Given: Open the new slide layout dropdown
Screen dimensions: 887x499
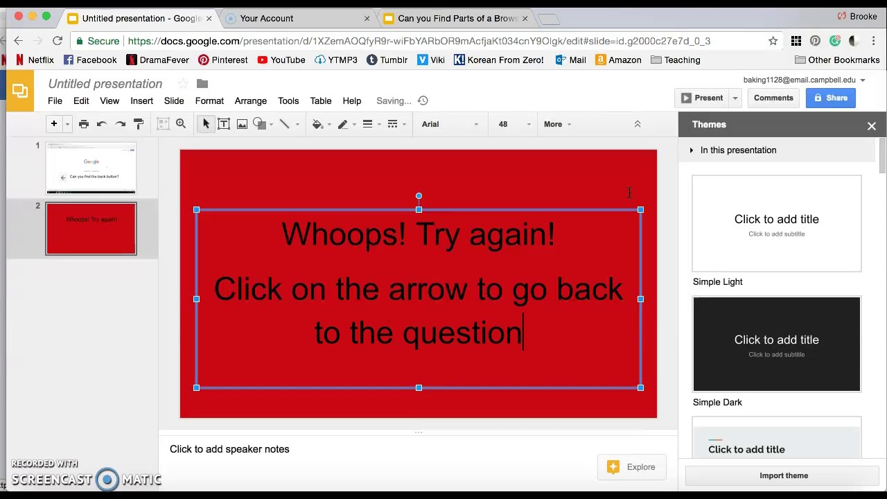Looking at the screenshot, I should tap(67, 124).
